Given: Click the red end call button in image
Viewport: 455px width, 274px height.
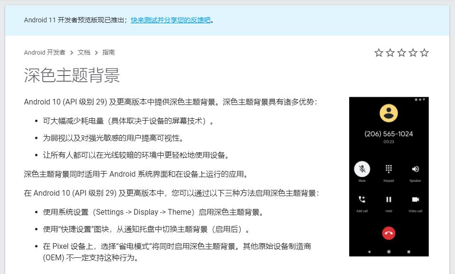Looking at the screenshot, I should [389, 233].
